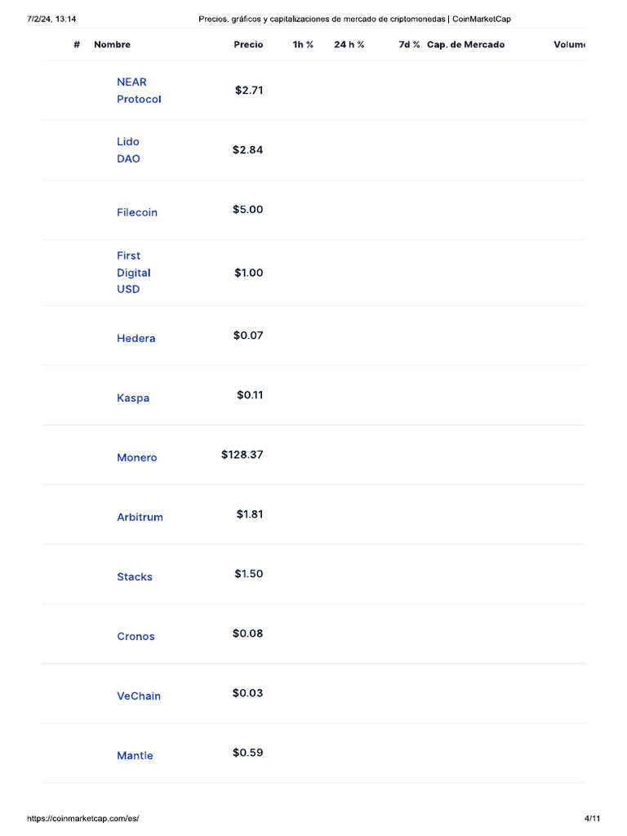Select the Stacks coin link
The height and width of the screenshot is (836, 627).
click(135, 577)
